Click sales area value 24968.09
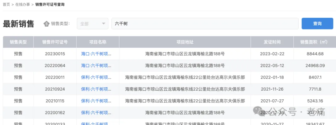The width and height of the screenshot is (336, 125). coord(315,66)
